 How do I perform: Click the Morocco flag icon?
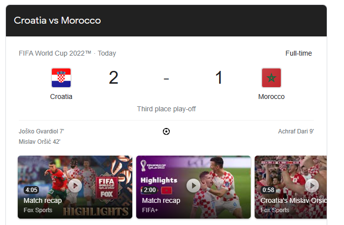click(x=271, y=78)
